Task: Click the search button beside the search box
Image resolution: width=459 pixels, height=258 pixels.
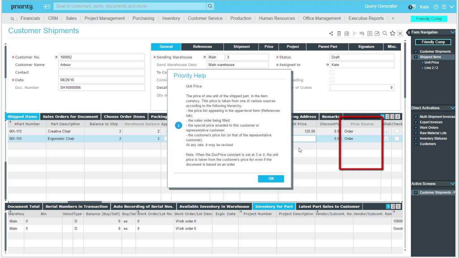Action: [x=210, y=6]
